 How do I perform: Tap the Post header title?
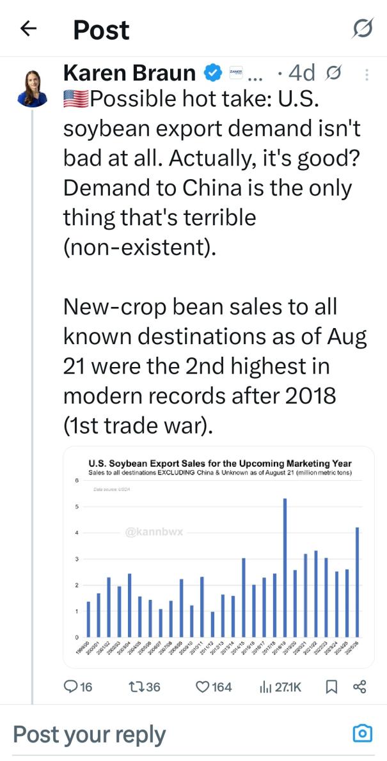tap(101, 29)
